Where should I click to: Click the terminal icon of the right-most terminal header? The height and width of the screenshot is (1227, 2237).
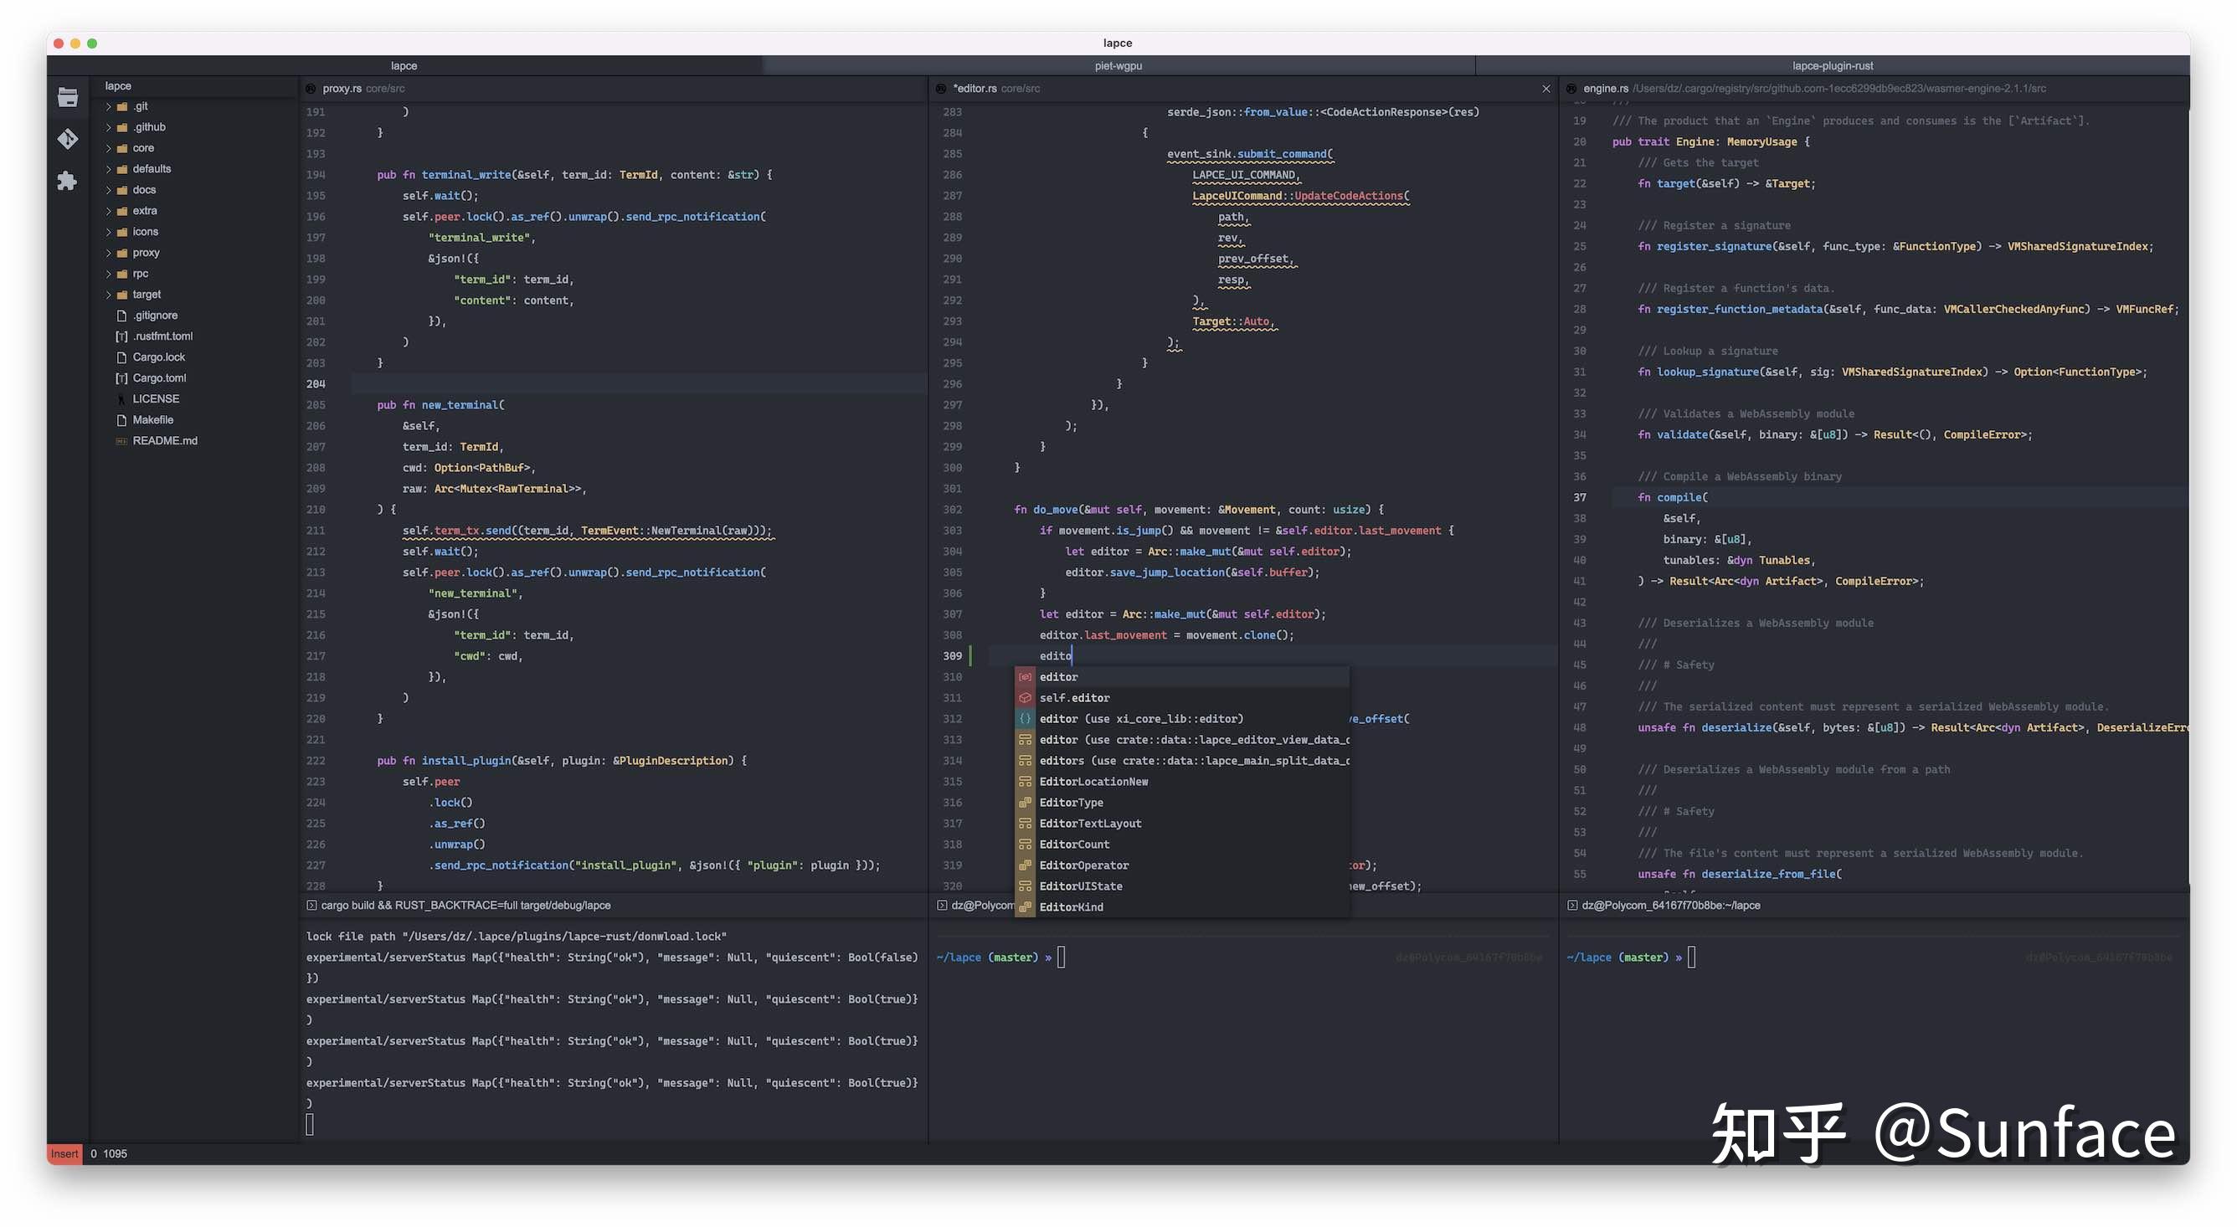tap(1571, 905)
